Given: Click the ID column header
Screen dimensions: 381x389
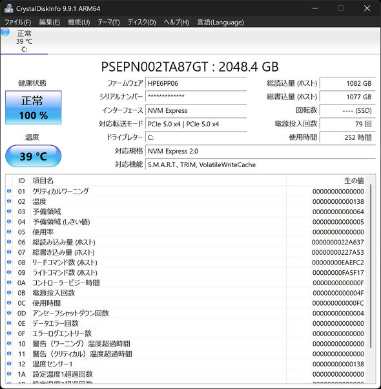Looking at the screenshot, I should (21, 181).
